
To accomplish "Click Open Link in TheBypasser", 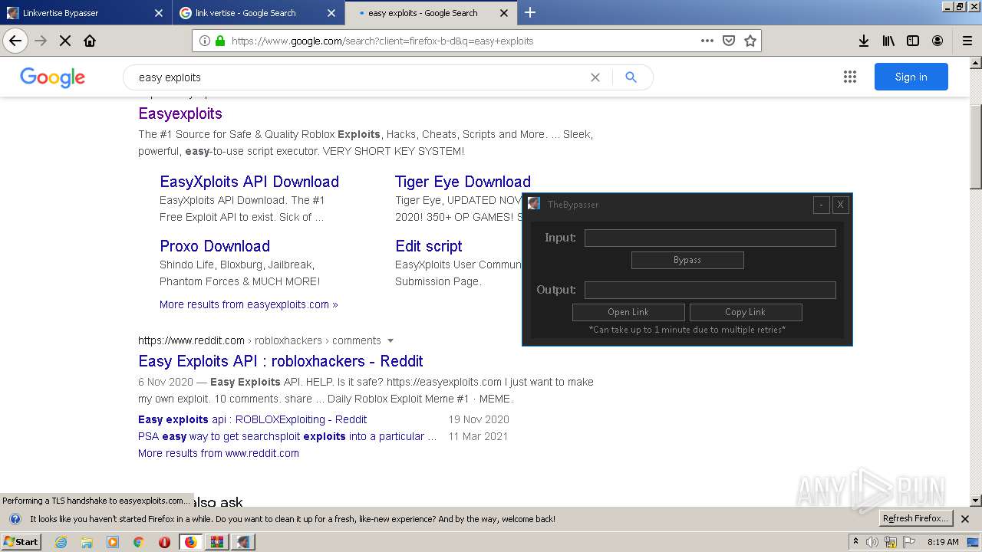I will click(x=628, y=312).
